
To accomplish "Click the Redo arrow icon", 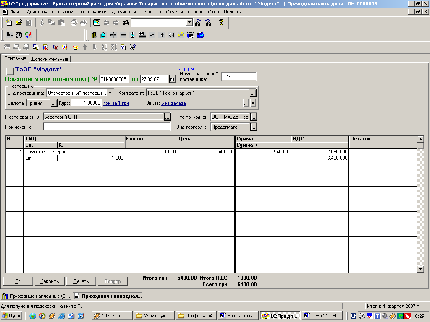I will coord(116,23).
